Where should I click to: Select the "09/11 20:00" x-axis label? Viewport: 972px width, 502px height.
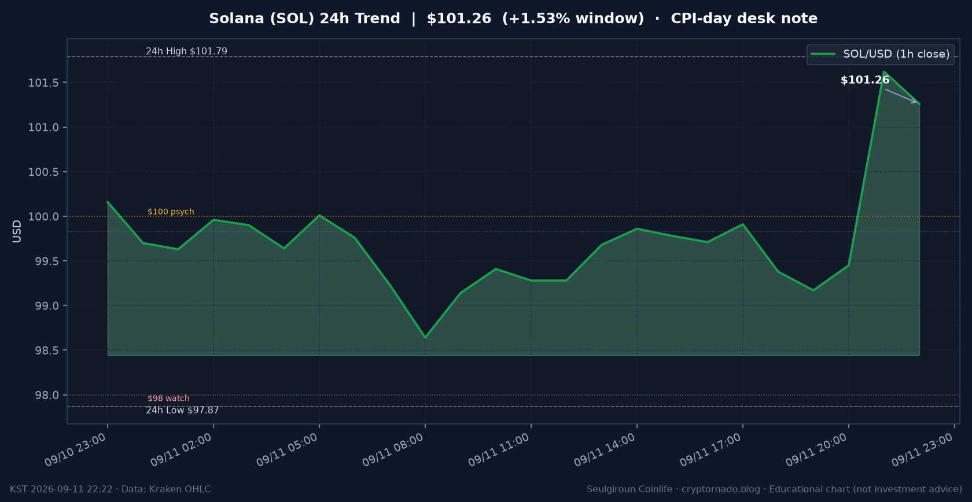point(817,449)
